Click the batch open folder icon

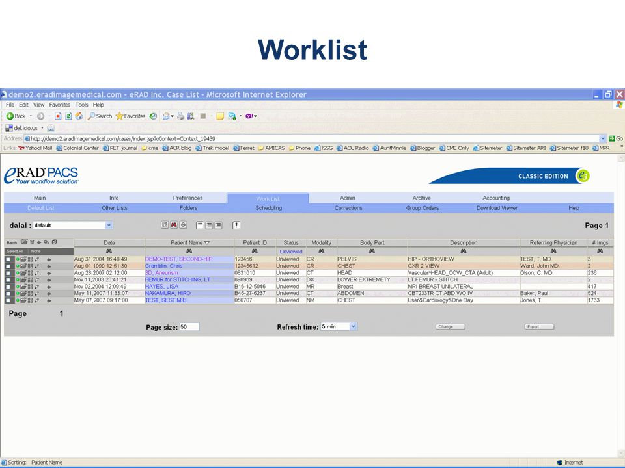point(24,242)
